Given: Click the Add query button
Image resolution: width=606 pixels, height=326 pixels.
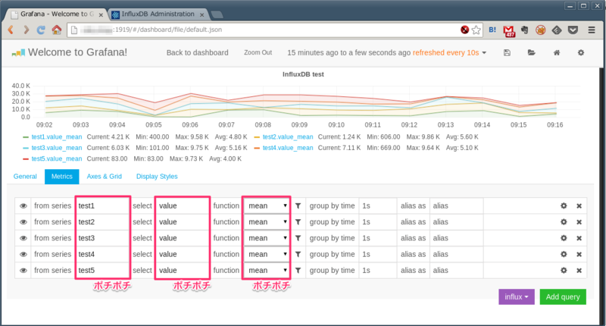Looking at the screenshot, I should 563,297.
